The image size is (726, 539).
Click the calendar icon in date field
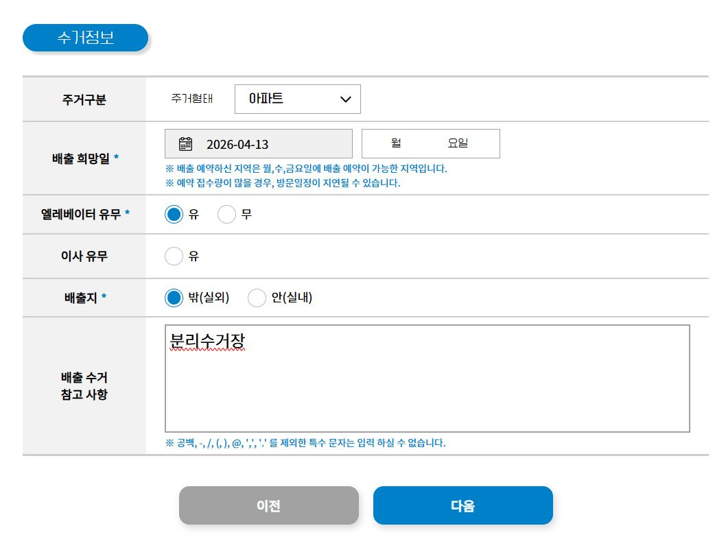coord(186,144)
